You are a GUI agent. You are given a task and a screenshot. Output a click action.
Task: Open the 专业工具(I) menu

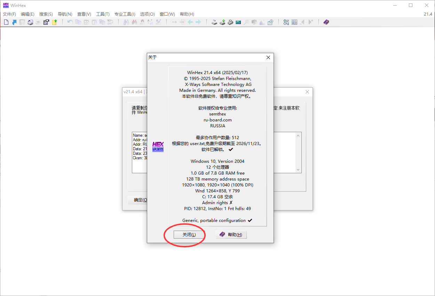[125, 14]
